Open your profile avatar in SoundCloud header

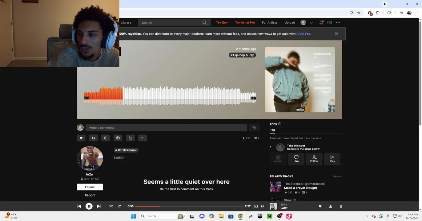[x=303, y=22]
